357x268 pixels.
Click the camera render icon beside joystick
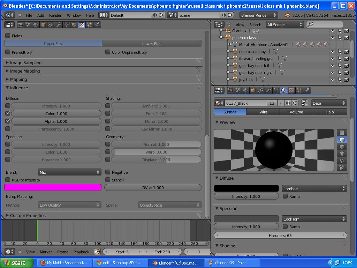click(x=346, y=79)
